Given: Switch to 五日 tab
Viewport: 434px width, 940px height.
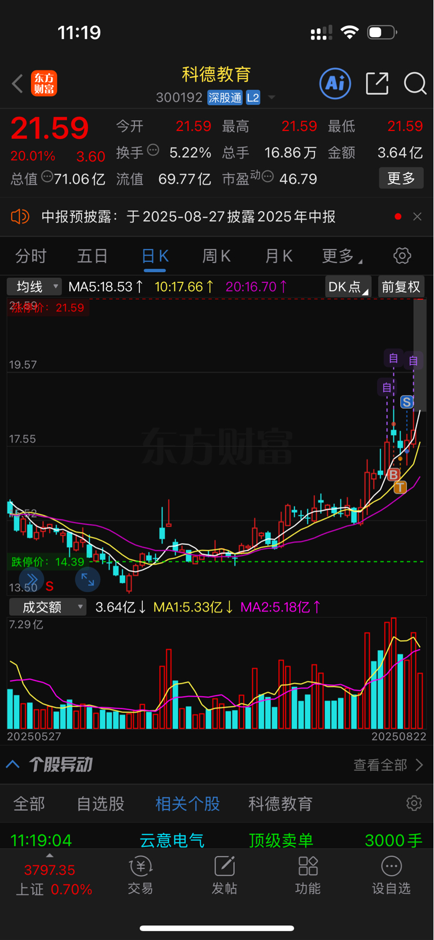Looking at the screenshot, I should point(93,256).
